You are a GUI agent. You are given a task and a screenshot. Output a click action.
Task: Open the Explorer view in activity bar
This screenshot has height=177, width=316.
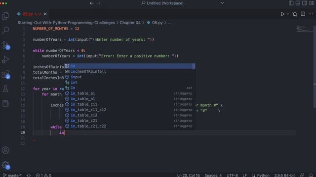pyautogui.click(x=5, y=16)
